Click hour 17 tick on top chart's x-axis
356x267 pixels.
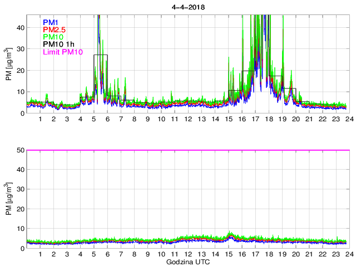255,120
